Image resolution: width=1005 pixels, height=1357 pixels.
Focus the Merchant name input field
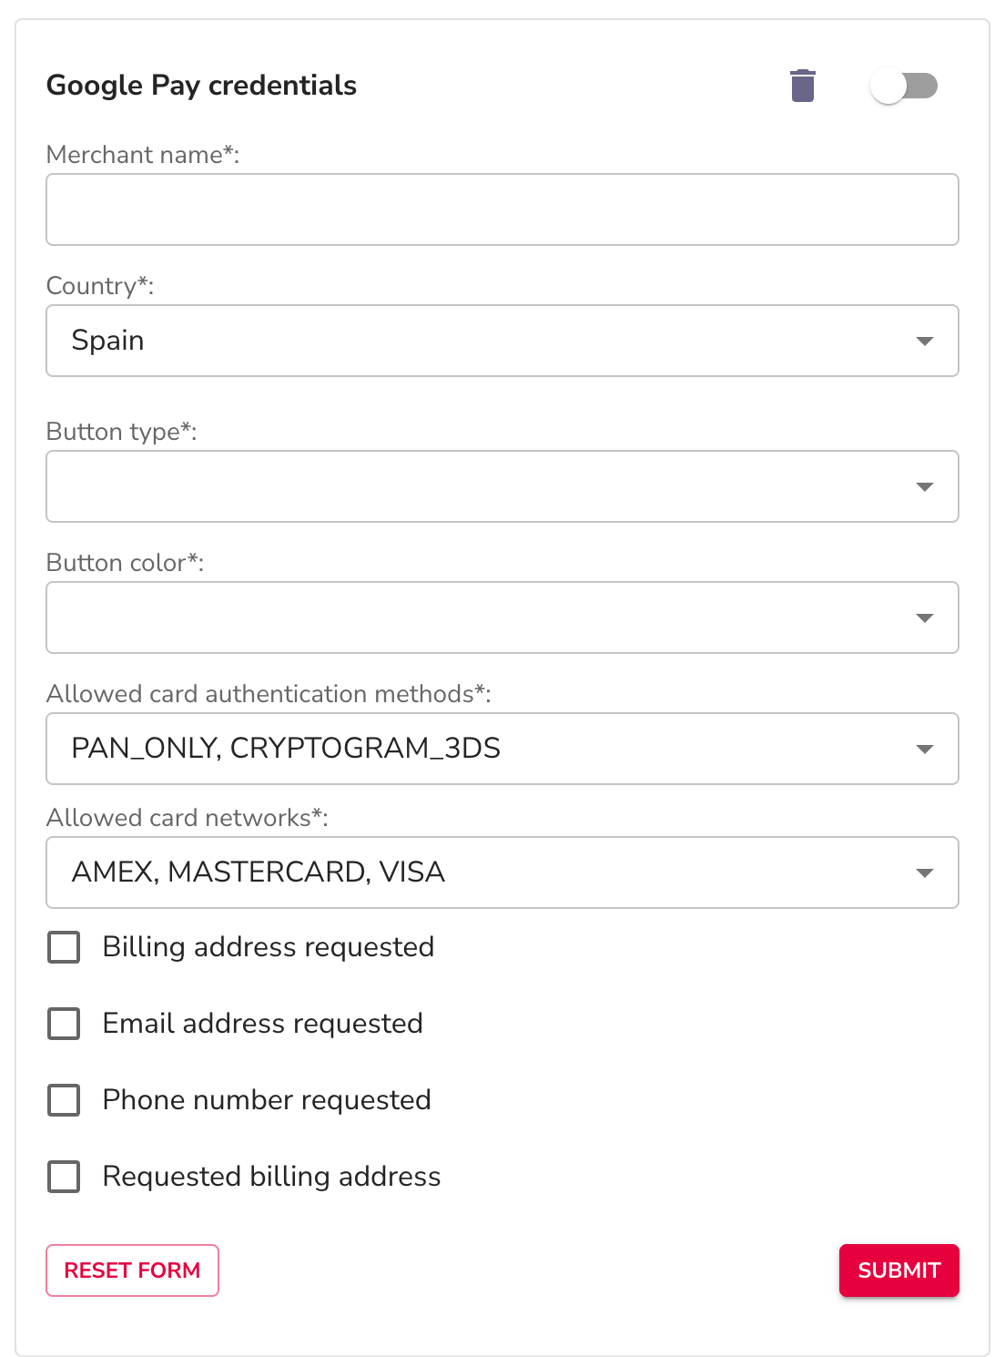[502, 209]
